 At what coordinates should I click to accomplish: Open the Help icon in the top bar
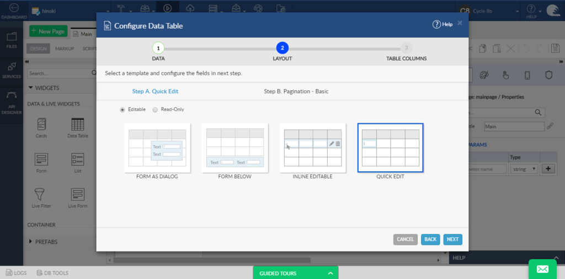click(531, 11)
